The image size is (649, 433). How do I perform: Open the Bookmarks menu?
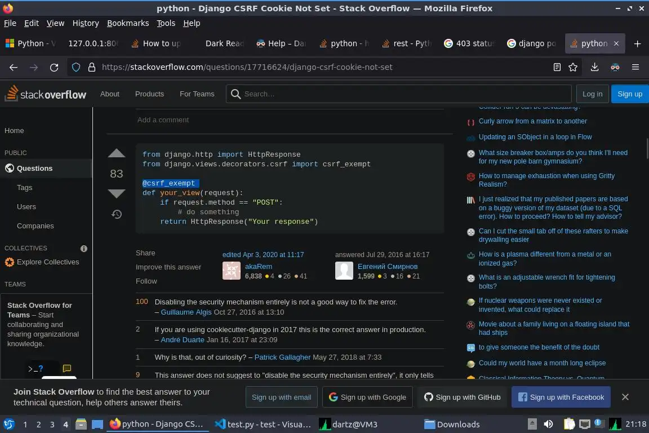tap(128, 23)
